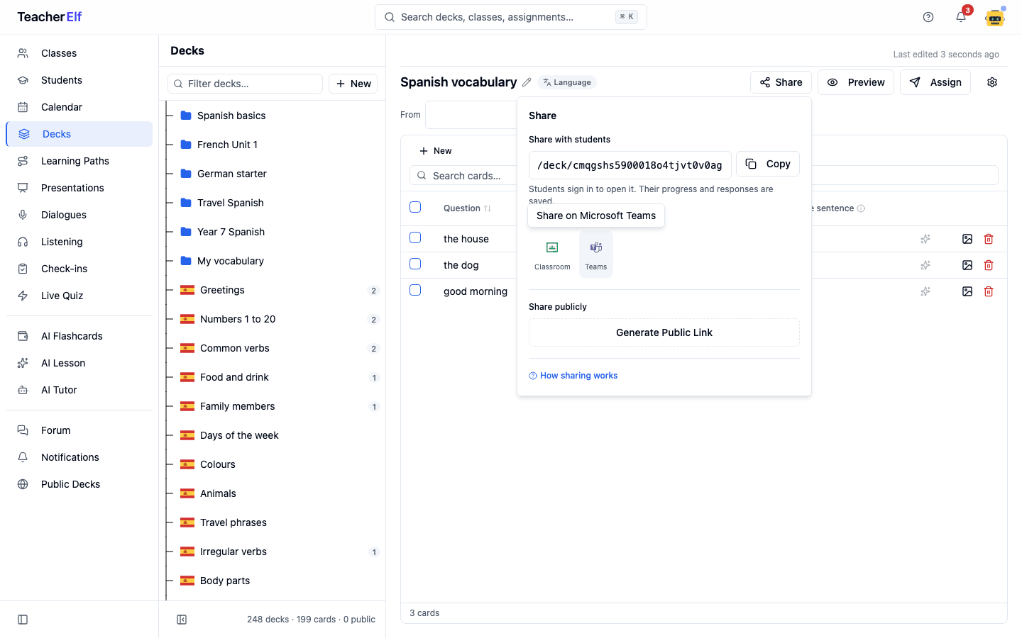1022x638 pixels.
Task: Open the help question mark icon
Action: pos(928,17)
